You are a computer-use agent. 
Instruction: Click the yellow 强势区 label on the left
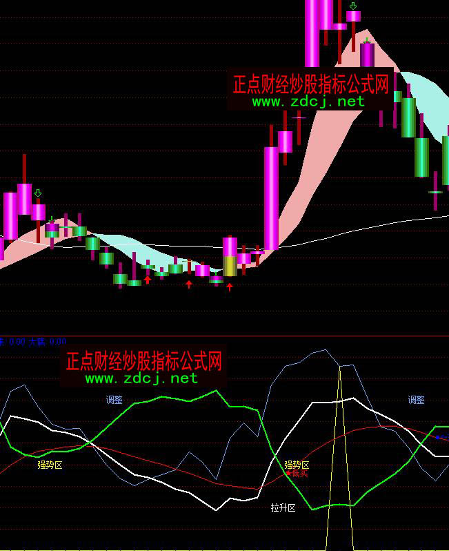click(50, 465)
